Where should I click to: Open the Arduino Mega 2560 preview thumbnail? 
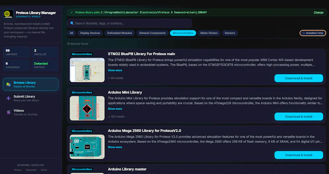pos(87,147)
